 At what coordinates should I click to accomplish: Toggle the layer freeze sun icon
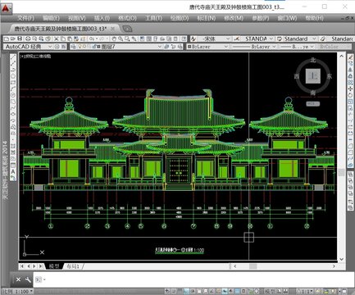(84, 47)
